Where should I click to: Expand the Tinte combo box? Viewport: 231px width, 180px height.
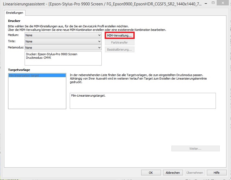pos(63,41)
